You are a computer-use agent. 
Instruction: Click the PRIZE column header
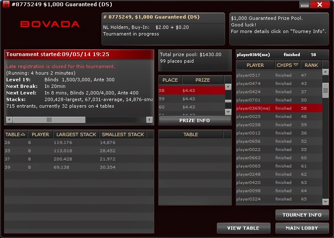click(202, 80)
